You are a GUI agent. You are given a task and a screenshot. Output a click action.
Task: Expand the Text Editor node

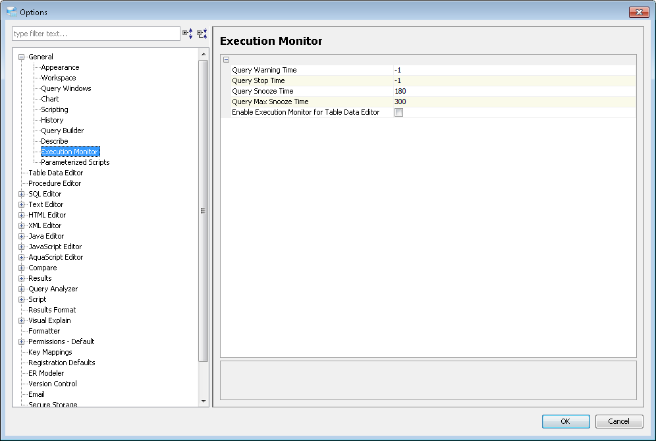click(21, 204)
